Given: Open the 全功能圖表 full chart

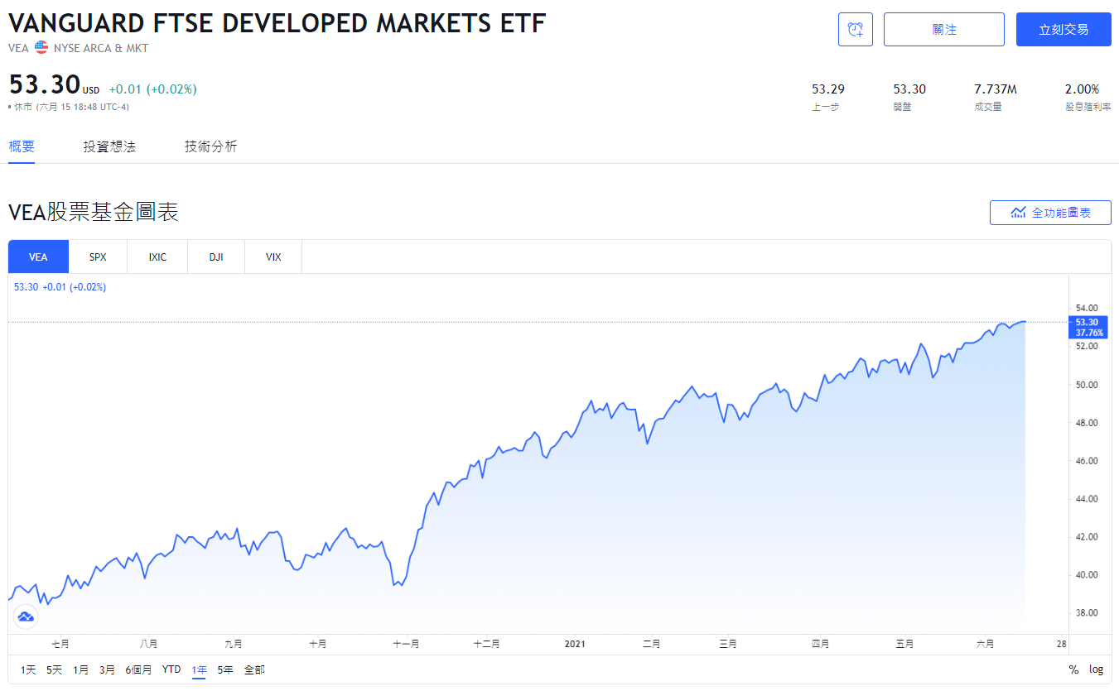Looking at the screenshot, I should point(1050,213).
